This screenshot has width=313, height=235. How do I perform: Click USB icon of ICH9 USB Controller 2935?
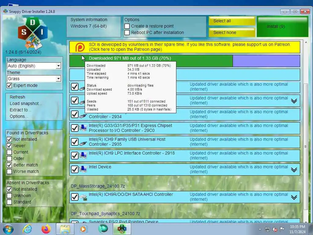click(x=83, y=143)
